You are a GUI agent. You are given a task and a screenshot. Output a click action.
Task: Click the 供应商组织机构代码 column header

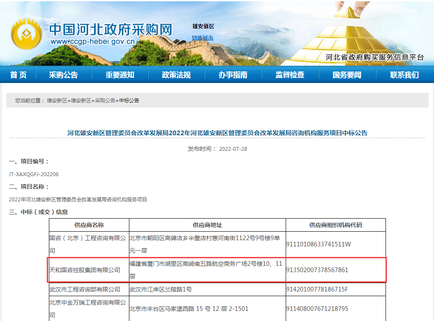[336, 225]
